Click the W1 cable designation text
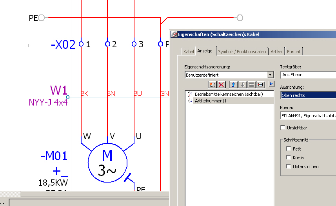The image size is (336, 206). point(59,90)
